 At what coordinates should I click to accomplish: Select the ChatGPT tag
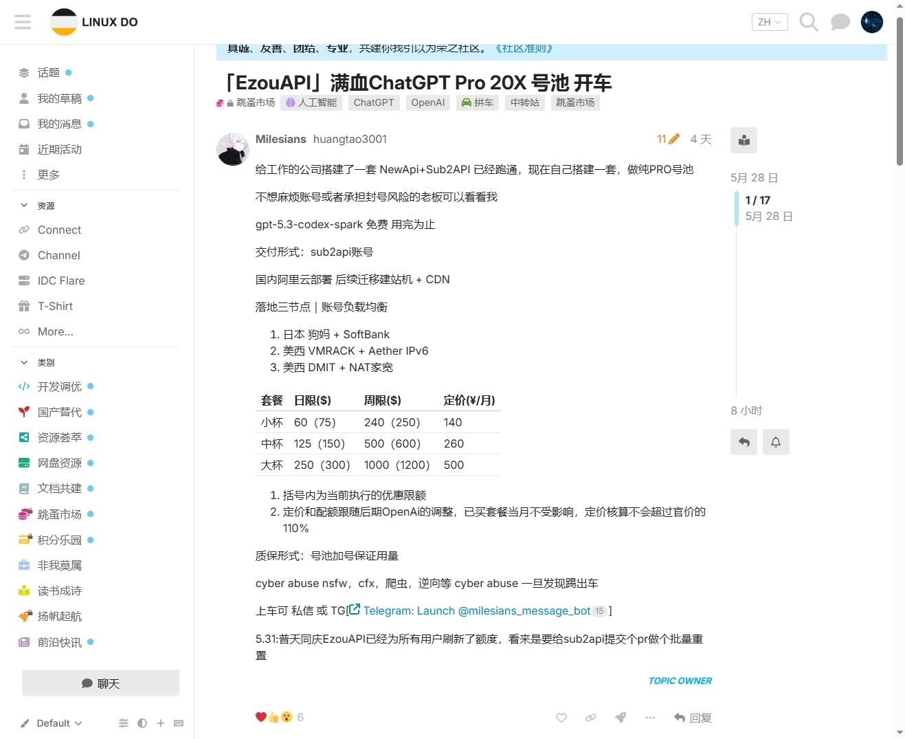click(374, 102)
